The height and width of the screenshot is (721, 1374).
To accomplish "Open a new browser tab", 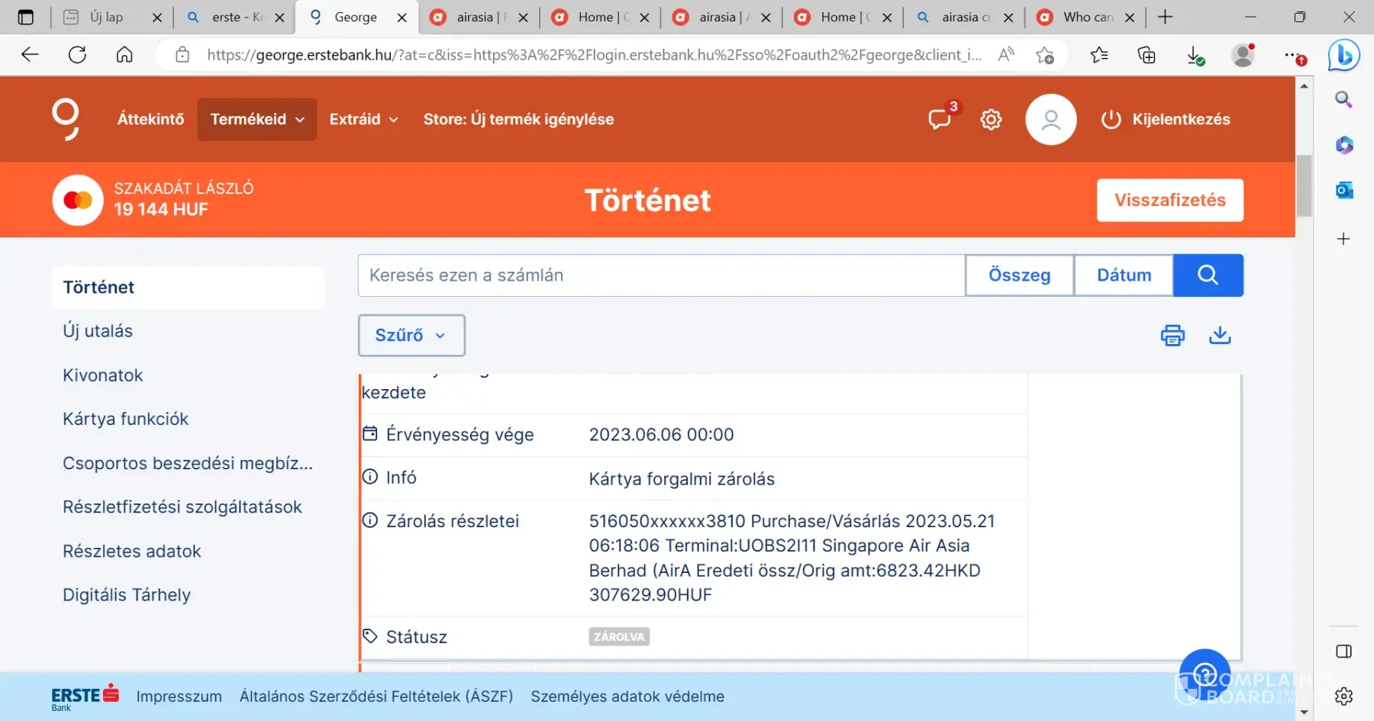I will [1165, 17].
